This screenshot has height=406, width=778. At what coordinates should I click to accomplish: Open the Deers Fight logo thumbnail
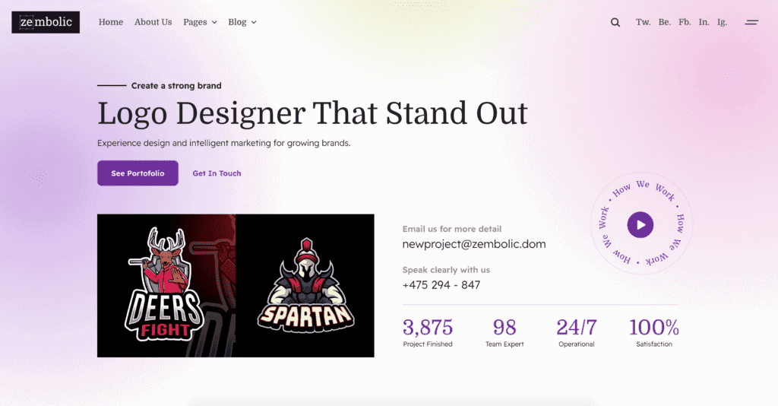[x=166, y=286]
